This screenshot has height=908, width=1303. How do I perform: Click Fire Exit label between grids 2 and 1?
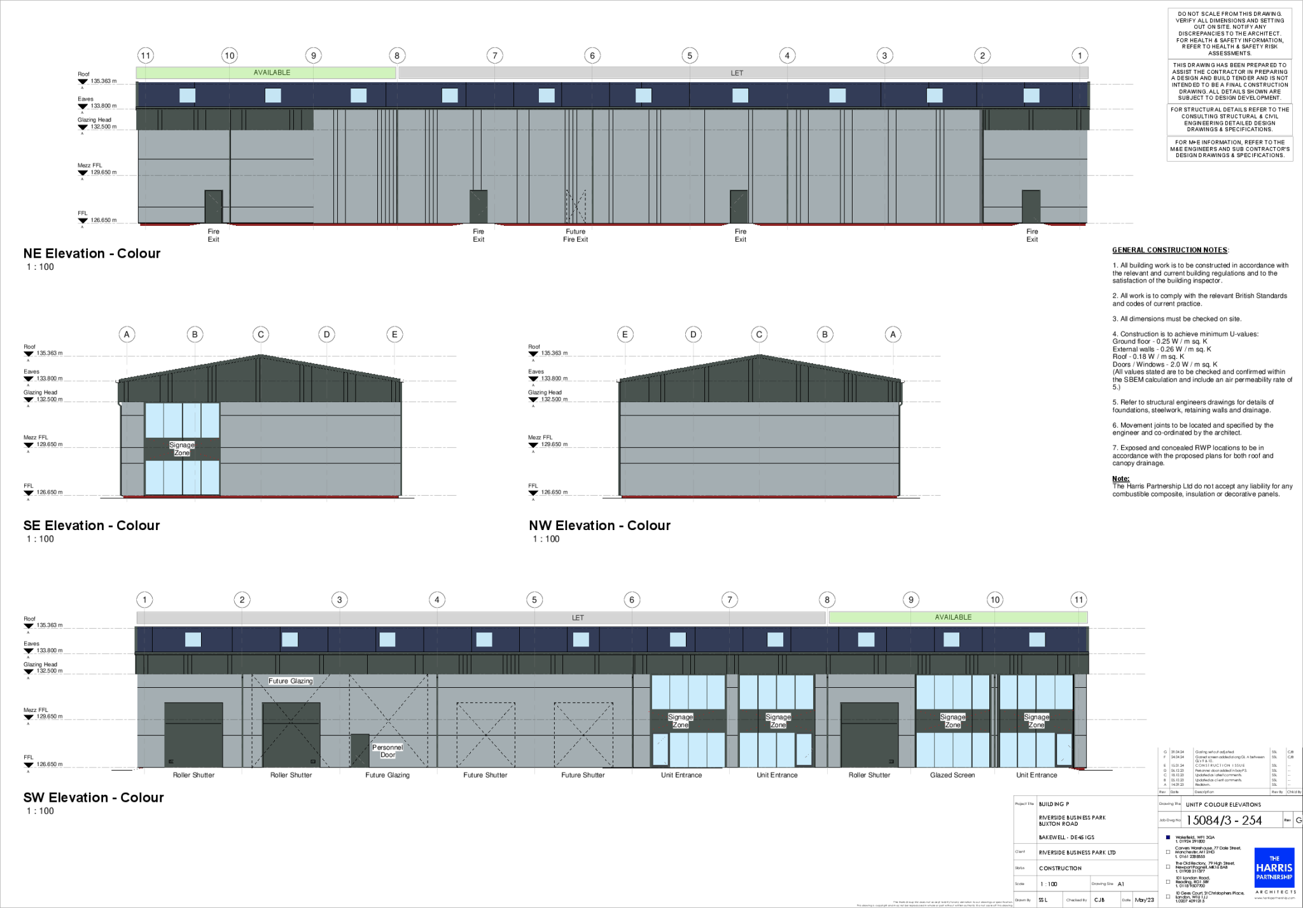1032,235
